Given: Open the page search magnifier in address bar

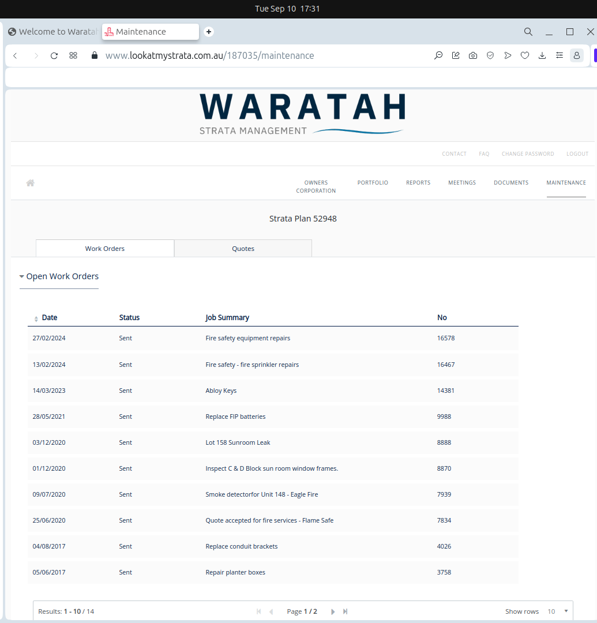Looking at the screenshot, I should tap(438, 55).
